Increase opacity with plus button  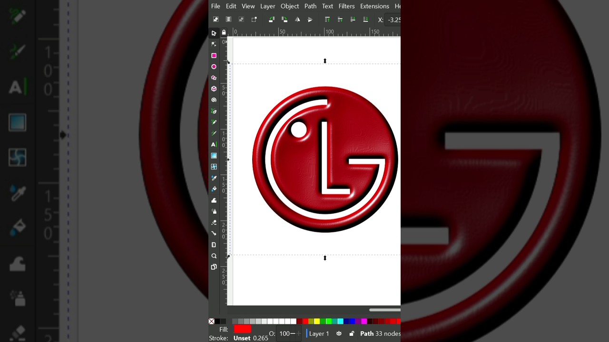point(299,333)
